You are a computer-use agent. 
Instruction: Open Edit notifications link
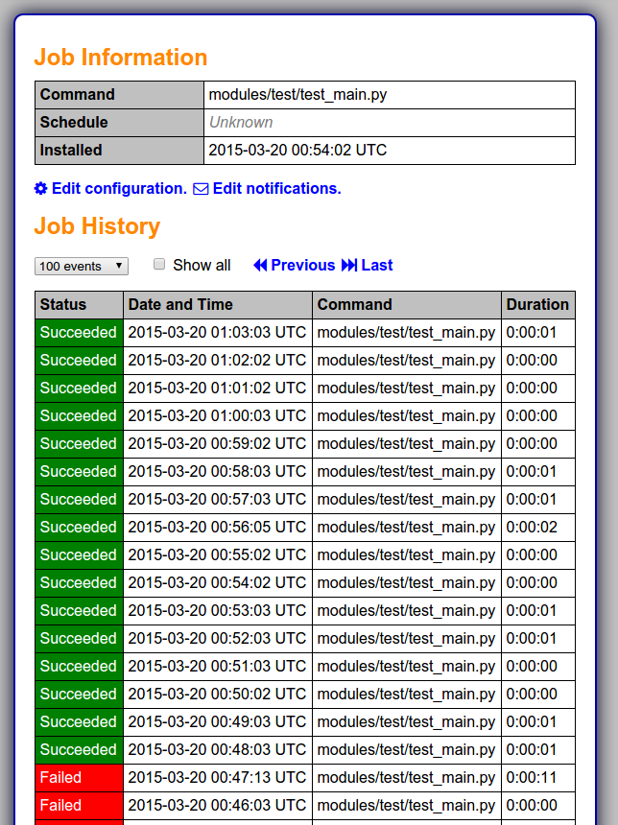point(277,188)
